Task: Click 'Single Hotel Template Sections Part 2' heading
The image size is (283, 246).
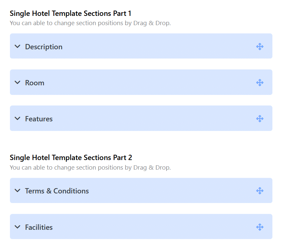Action: point(71,158)
